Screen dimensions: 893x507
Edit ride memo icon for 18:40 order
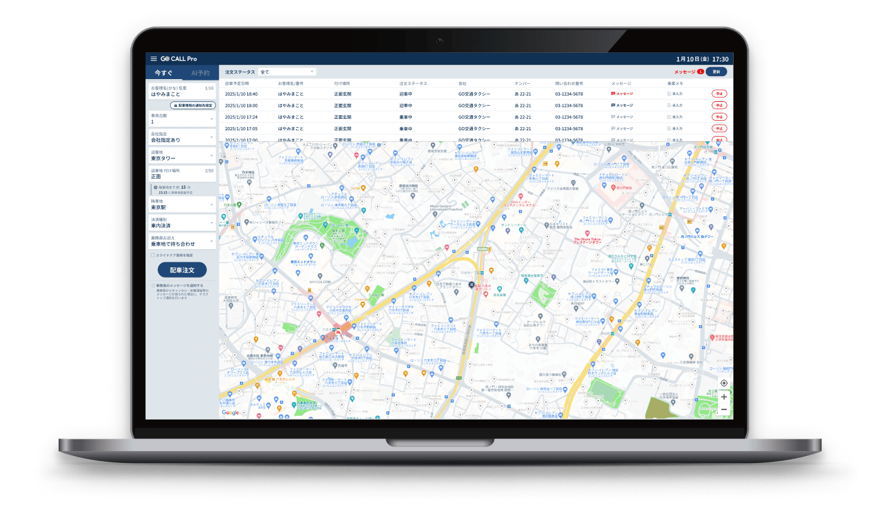tap(669, 94)
